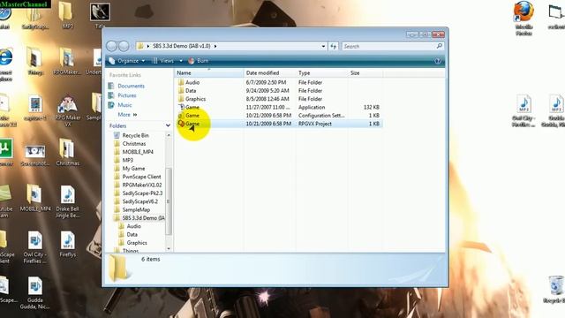Click 132 KB size cell
This screenshot has width=565, height=318.
371,107
